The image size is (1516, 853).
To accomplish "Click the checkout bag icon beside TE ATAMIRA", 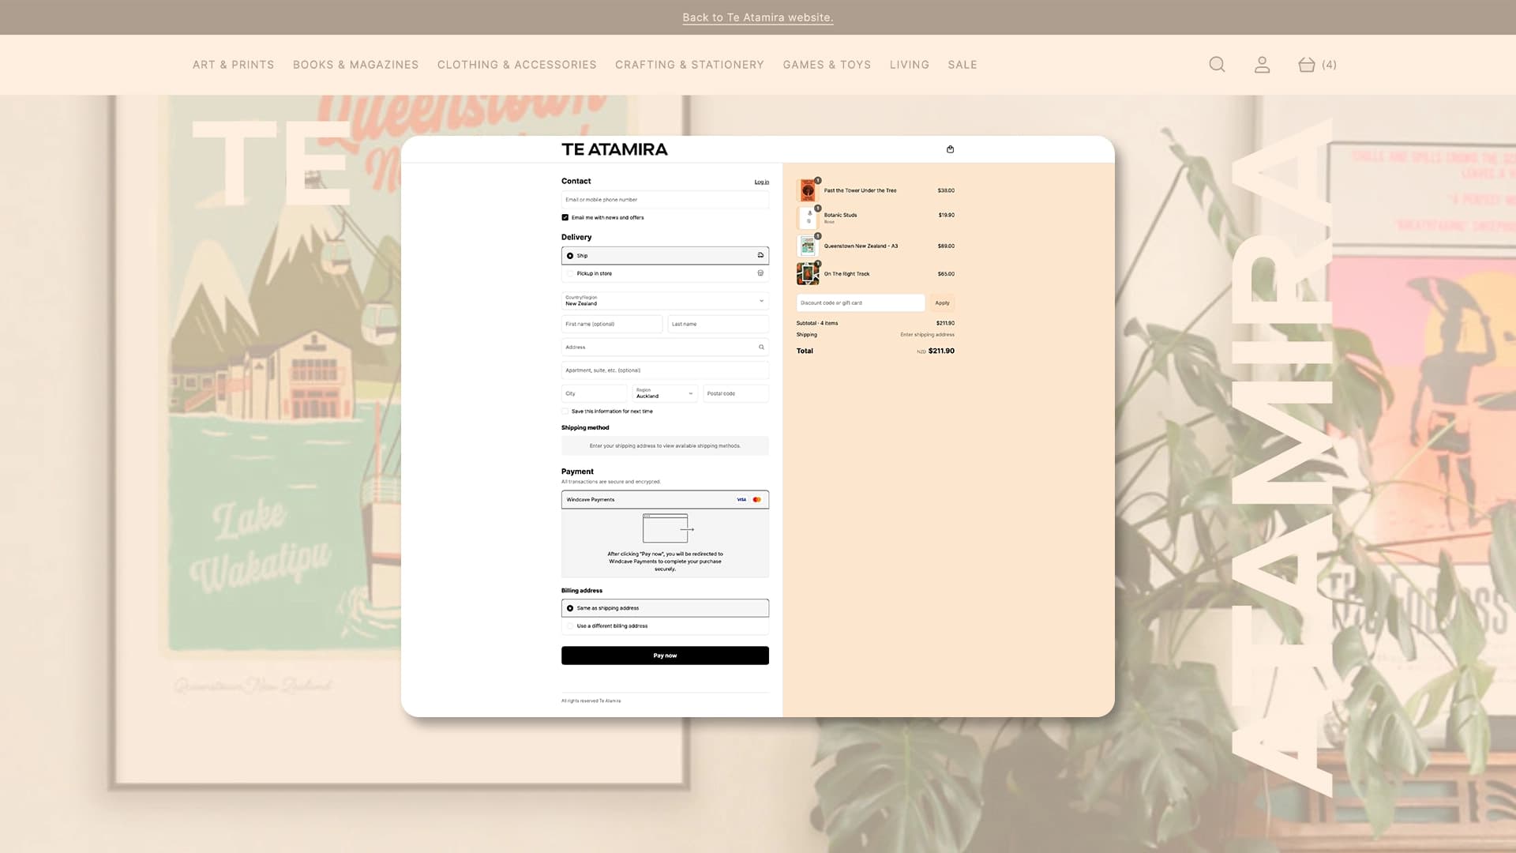I will pos(950,149).
